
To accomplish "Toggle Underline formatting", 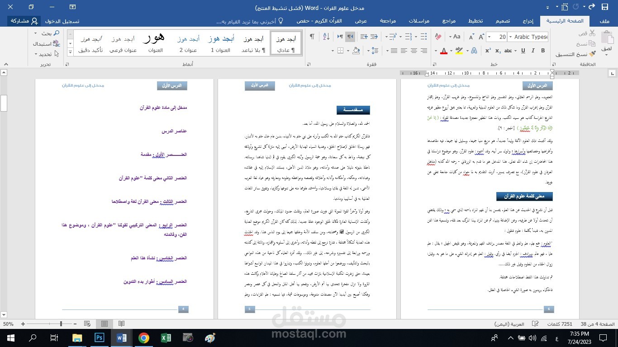I will pyautogui.click(x=523, y=50).
